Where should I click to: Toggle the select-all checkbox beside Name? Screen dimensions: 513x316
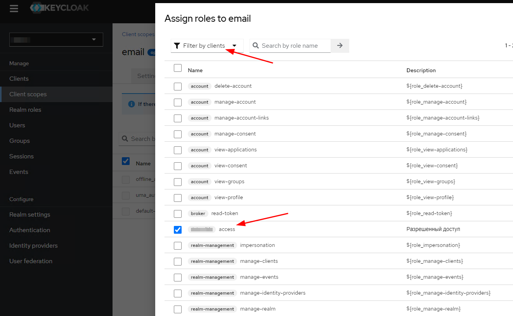pyautogui.click(x=178, y=68)
